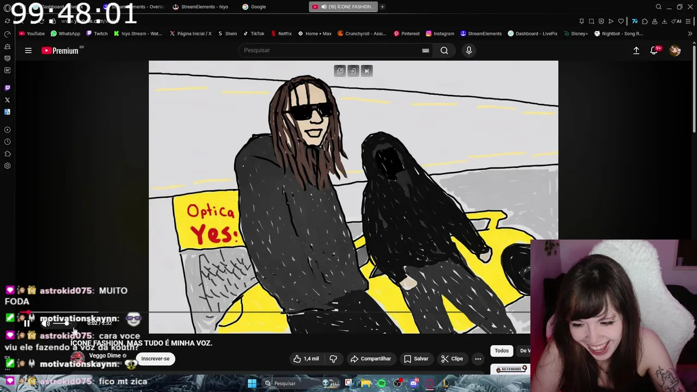Open the Pinterest bookmark

[x=406, y=33]
